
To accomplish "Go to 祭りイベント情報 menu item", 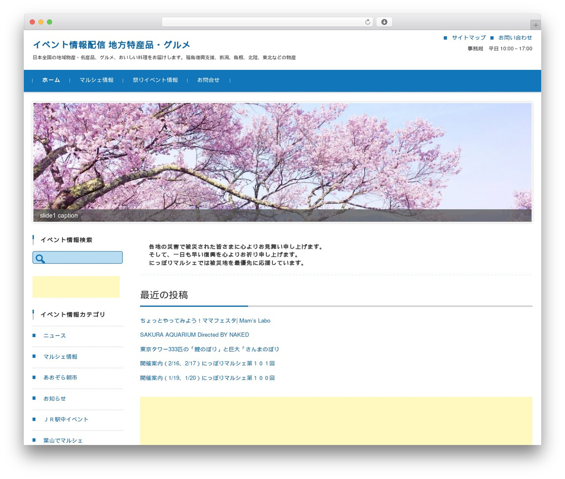I will coord(155,80).
